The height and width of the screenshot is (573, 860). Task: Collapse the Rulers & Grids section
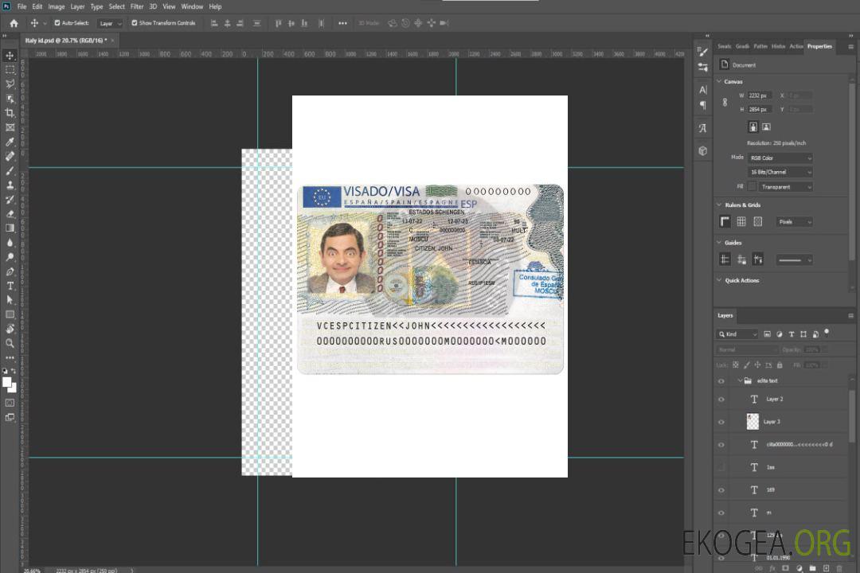[x=719, y=205]
